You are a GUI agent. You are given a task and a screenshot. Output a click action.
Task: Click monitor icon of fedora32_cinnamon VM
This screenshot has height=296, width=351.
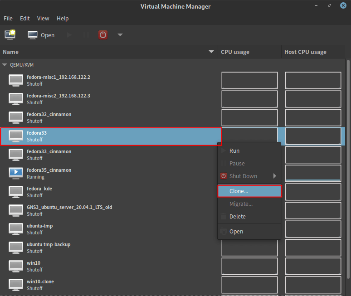[16, 117]
